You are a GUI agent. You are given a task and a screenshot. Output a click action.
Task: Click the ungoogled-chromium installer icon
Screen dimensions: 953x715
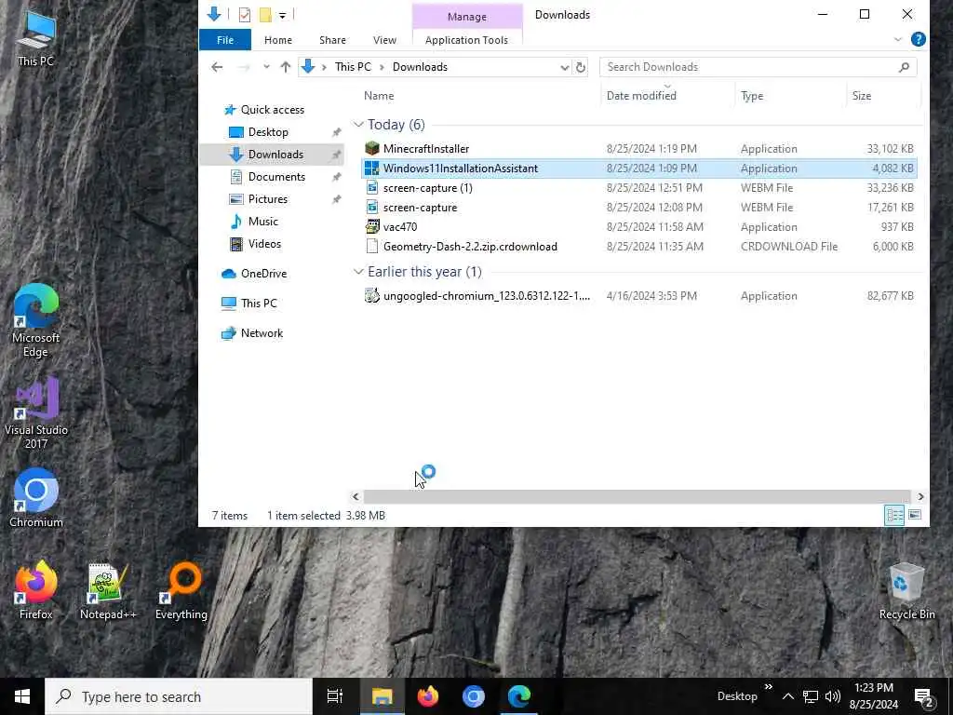372,295
